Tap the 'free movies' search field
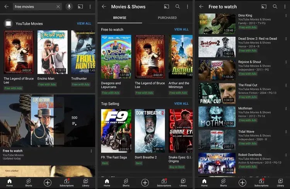The image size is (290, 189). pos(37,7)
